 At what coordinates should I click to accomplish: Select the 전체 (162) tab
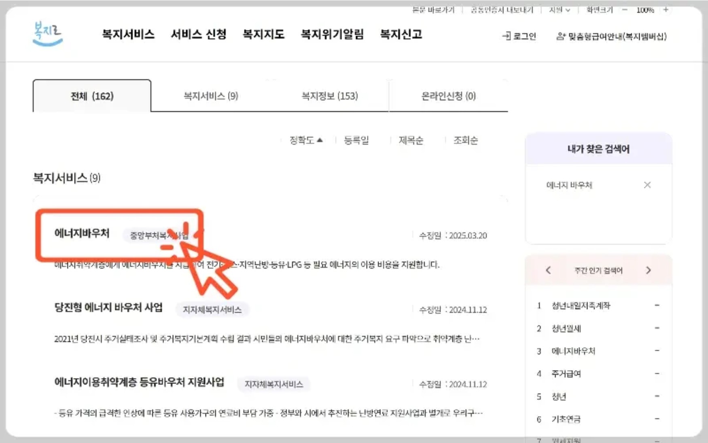(x=92, y=96)
